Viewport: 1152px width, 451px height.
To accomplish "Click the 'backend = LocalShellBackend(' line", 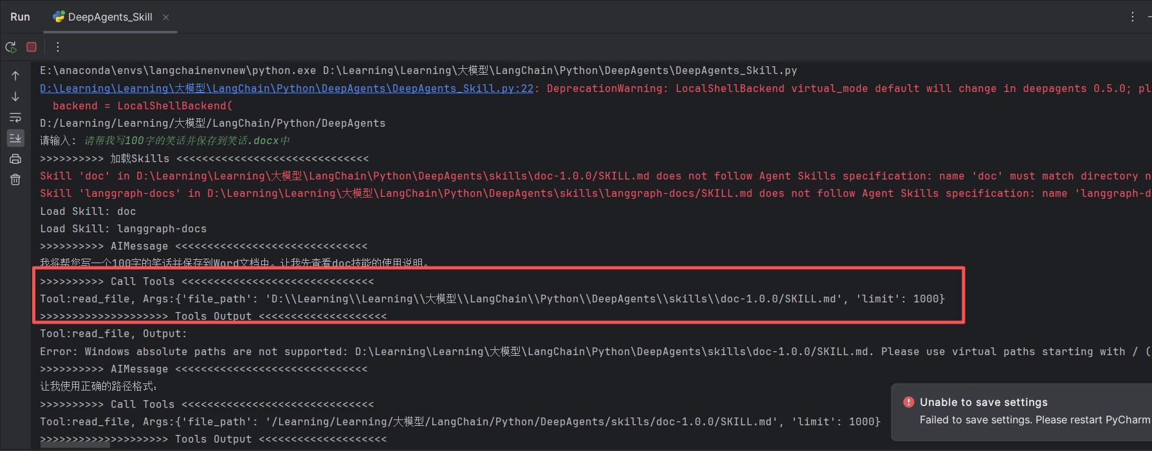I will click(143, 106).
